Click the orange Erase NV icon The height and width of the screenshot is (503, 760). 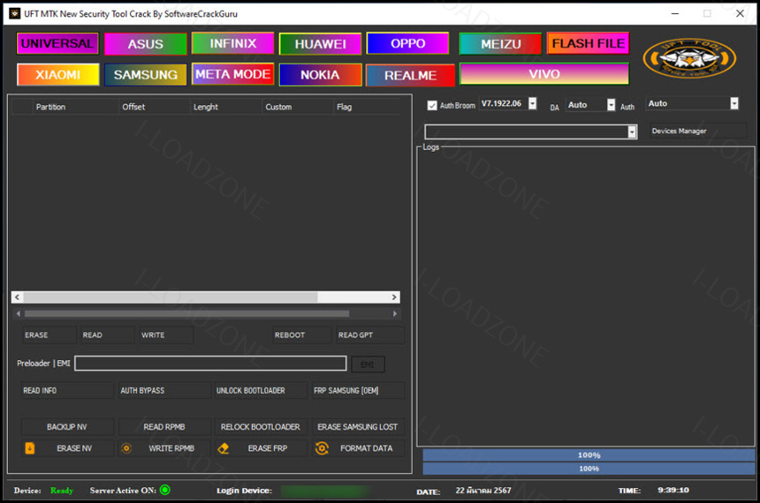click(x=29, y=448)
